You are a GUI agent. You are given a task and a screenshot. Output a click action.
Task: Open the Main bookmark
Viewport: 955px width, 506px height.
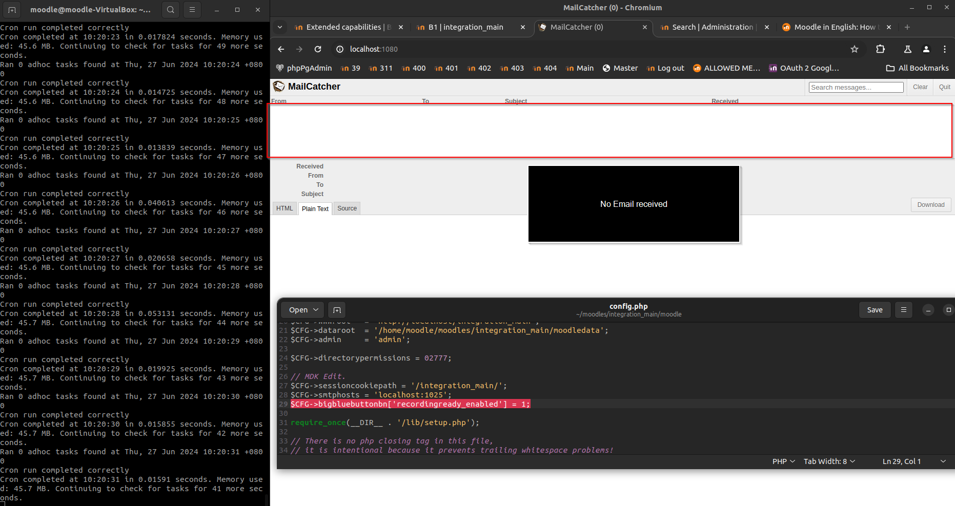(x=580, y=68)
